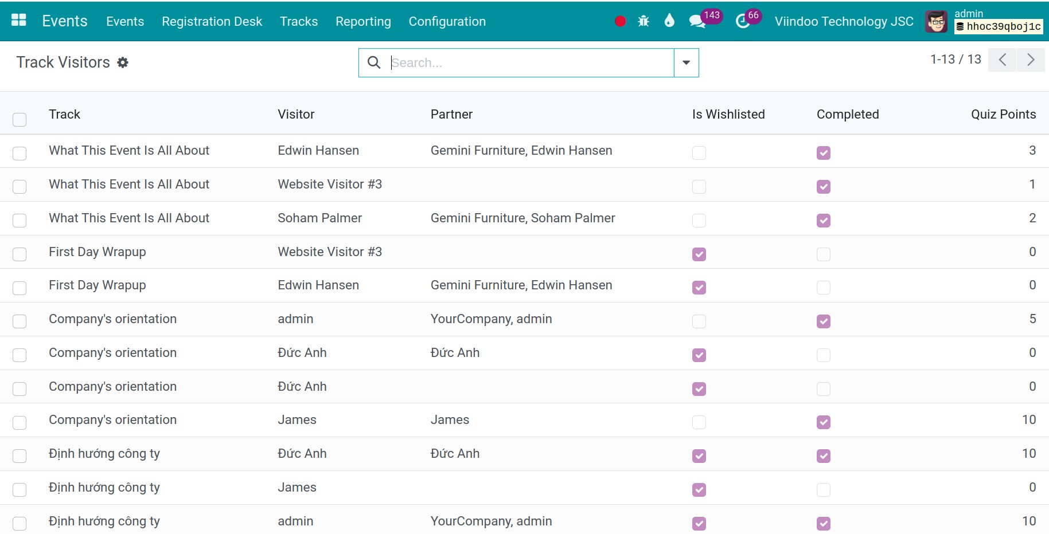Click the droplet icon in top bar
Viewport: 1049px width, 534px height.
point(669,21)
